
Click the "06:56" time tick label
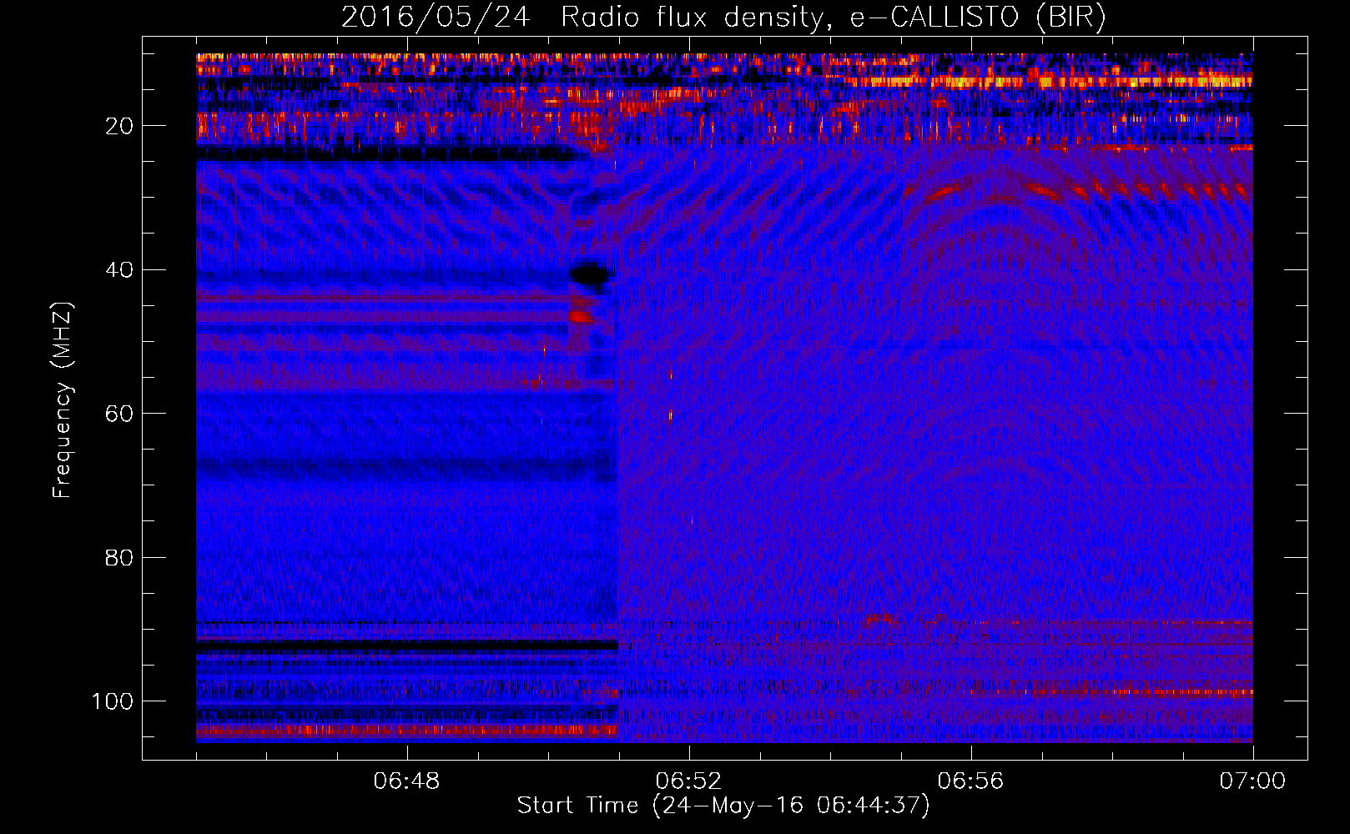tap(970, 781)
